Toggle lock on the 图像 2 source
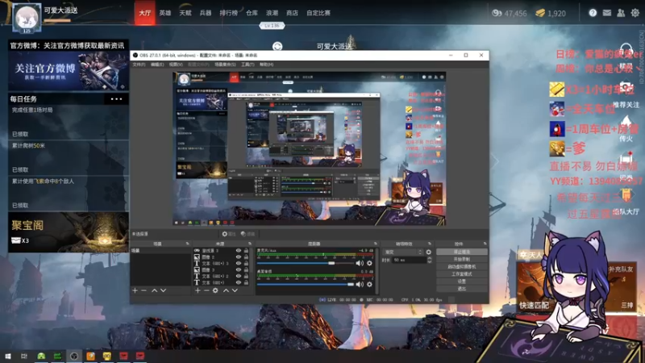The width and height of the screenshot is (645, 363). click(x=246, y=257)
